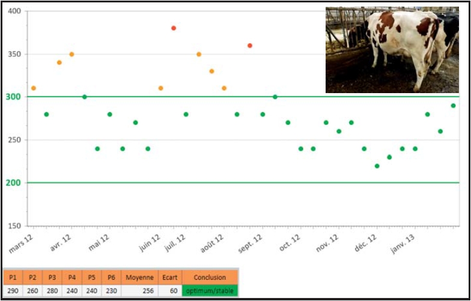Click the août 12 month label
471x301 pixels.
(x=212, y=244)
